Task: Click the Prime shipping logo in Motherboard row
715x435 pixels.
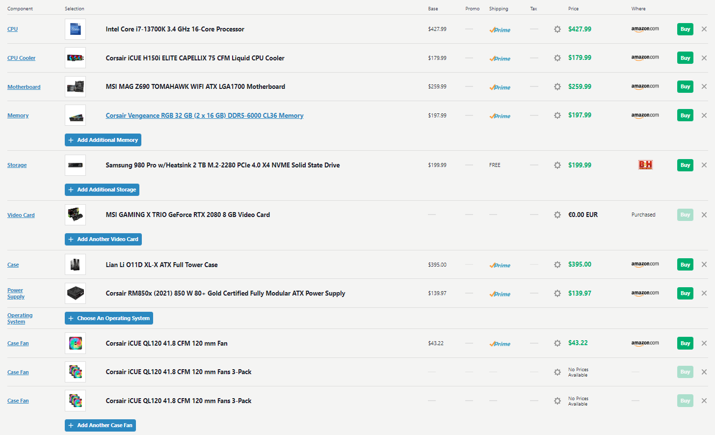Action: pos(500,87)
